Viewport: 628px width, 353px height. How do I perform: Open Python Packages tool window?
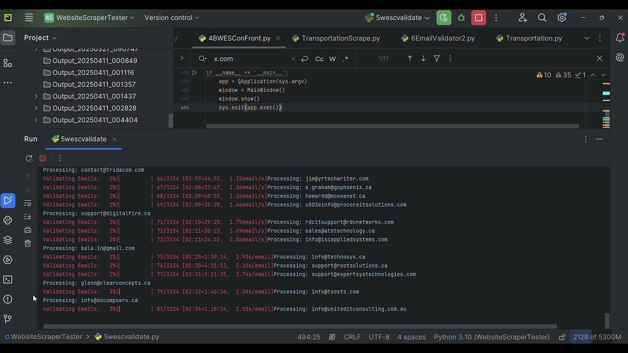(7, 220)
